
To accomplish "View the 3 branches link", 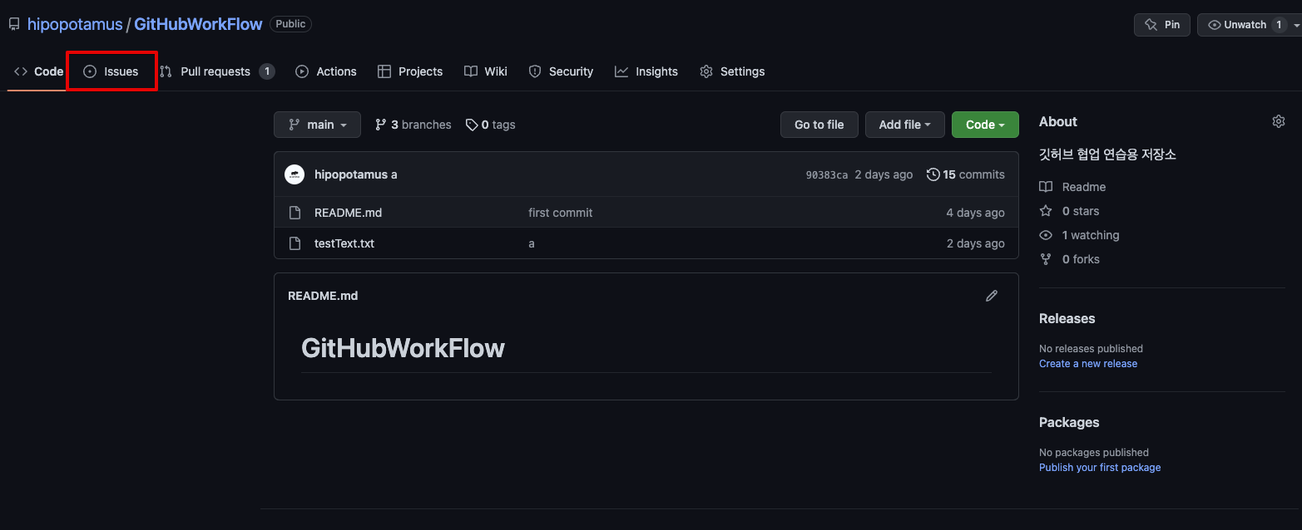I will tap(413, 125).
